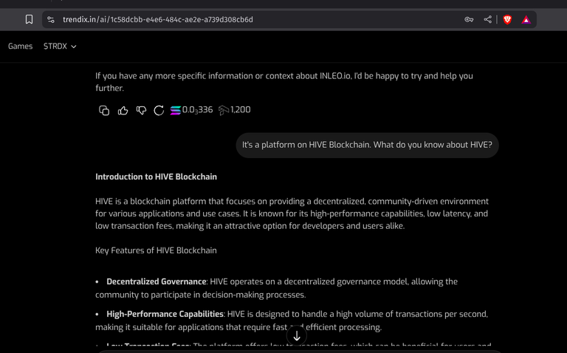Open the password key icon
Image resolution: width=567 pixels, height=353 pixels.
tap(469, 19)
